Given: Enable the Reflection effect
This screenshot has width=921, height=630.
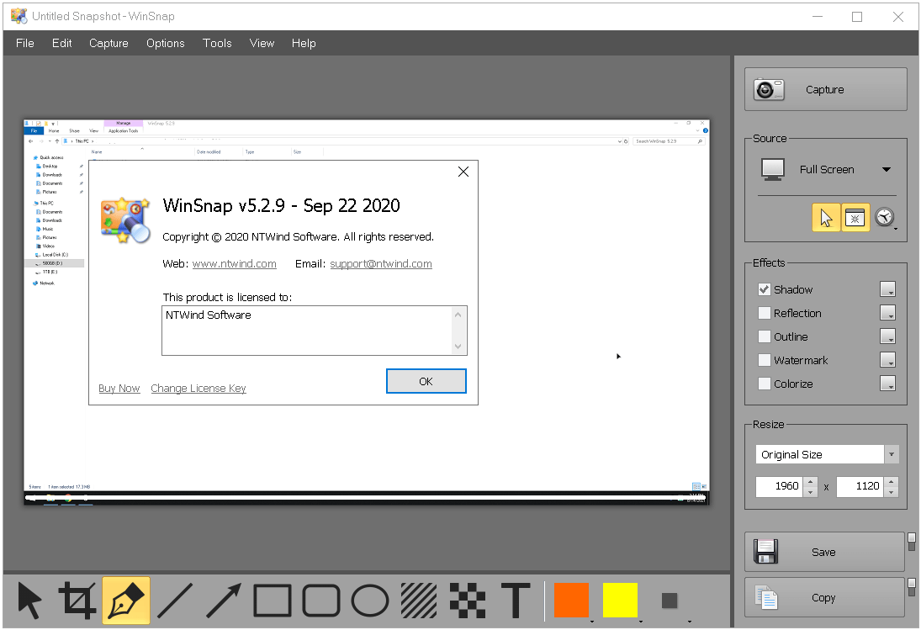Looking at the screenshot, I should tap(765, 313).
